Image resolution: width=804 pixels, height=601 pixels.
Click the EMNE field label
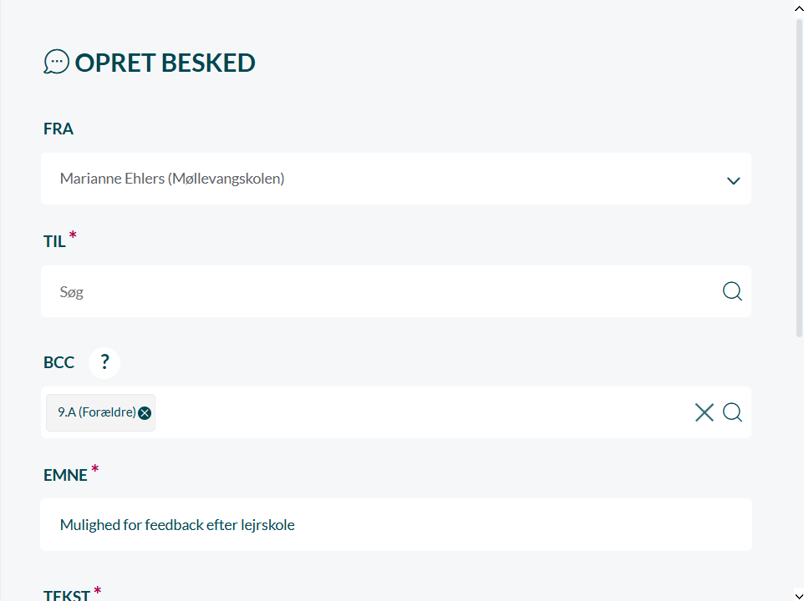point(65,475)
